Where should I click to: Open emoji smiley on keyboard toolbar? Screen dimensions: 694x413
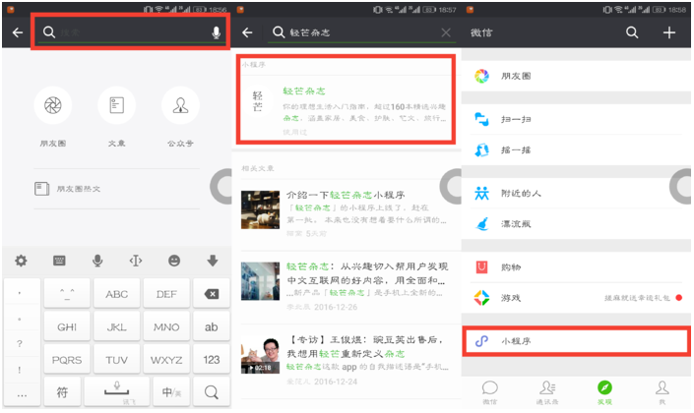pos(174,261)
